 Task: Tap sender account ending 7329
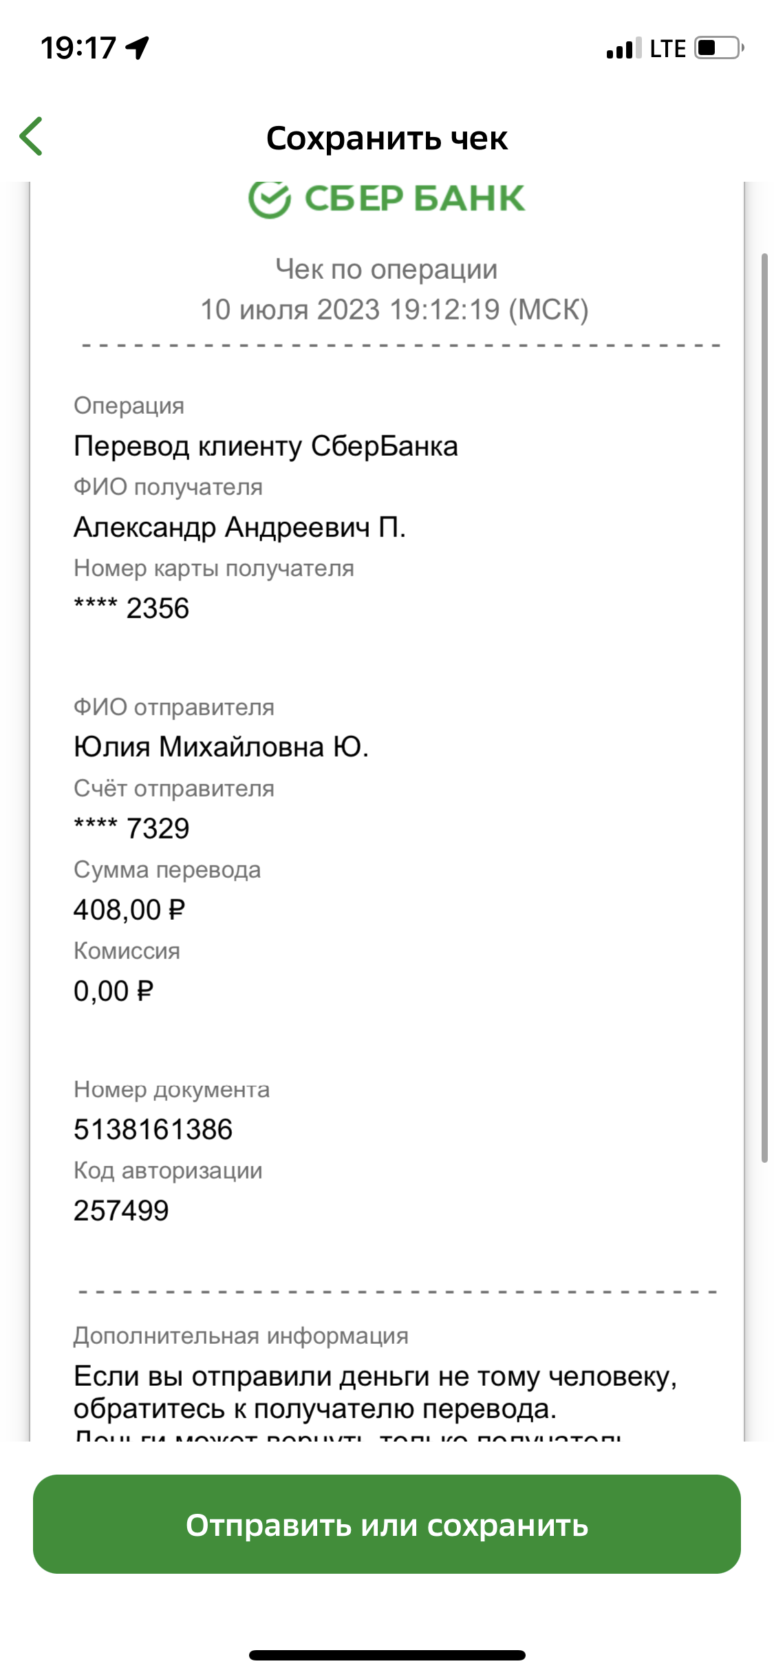click(x=131, y=829)
